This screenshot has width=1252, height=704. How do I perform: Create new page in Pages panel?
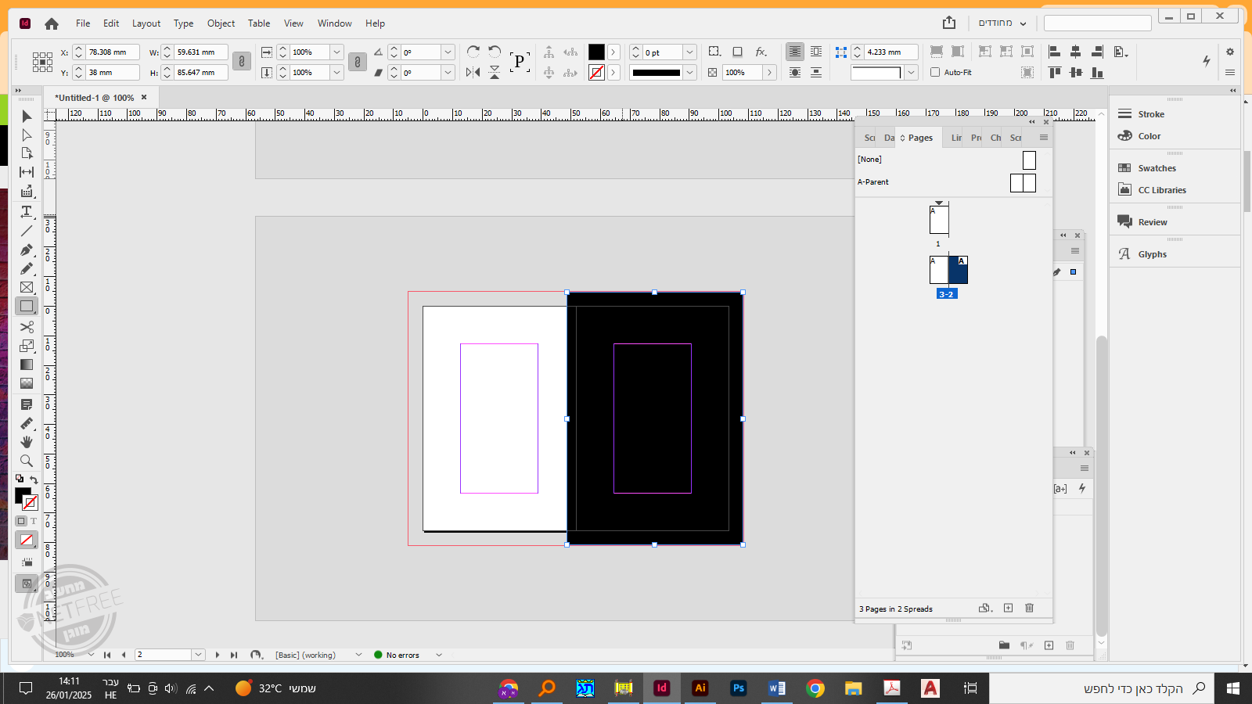point(1008,608)
